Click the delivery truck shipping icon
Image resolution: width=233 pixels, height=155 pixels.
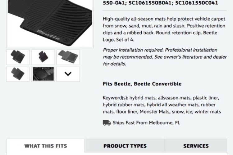(x=107, y=123)
